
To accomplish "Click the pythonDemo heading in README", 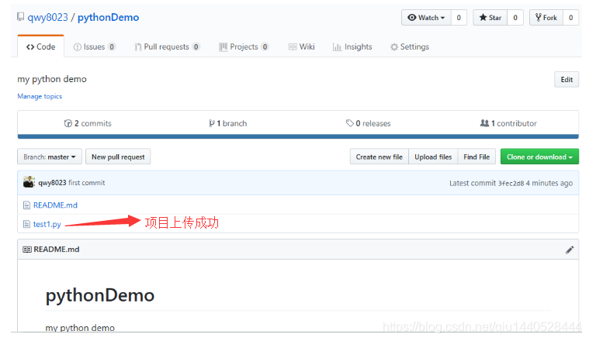I will coord(100,295).
